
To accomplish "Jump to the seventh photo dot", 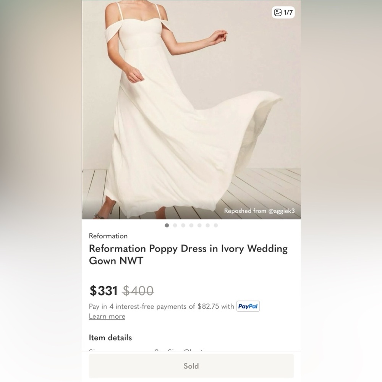I will [x=216, y=225].
